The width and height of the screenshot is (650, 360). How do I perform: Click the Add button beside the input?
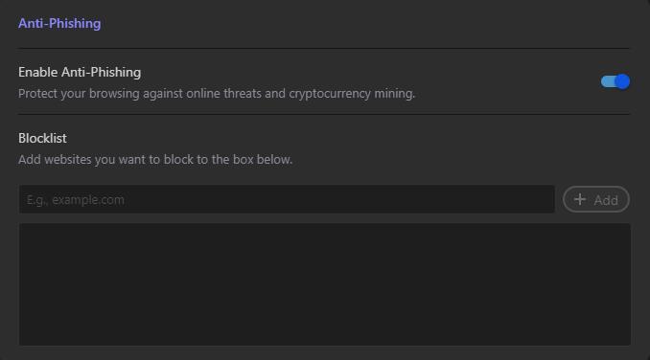[x=596, y=199]
